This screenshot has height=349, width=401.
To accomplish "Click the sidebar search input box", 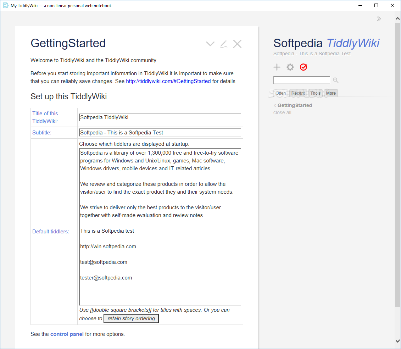I will click(x=301, y=80).
